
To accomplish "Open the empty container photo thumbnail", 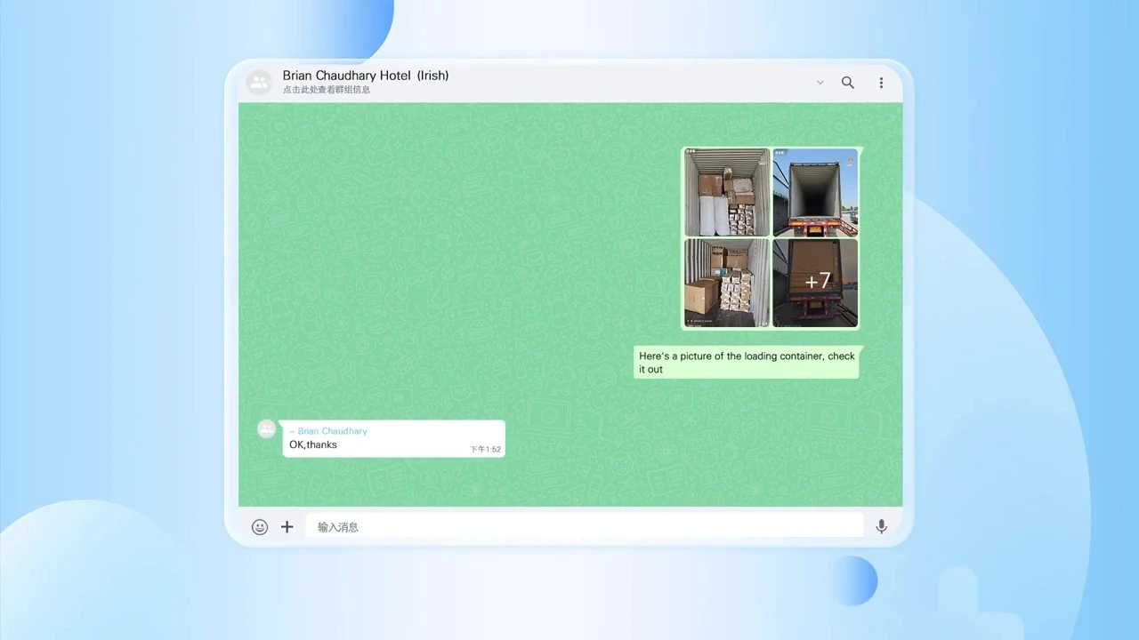I will [815, 192].
